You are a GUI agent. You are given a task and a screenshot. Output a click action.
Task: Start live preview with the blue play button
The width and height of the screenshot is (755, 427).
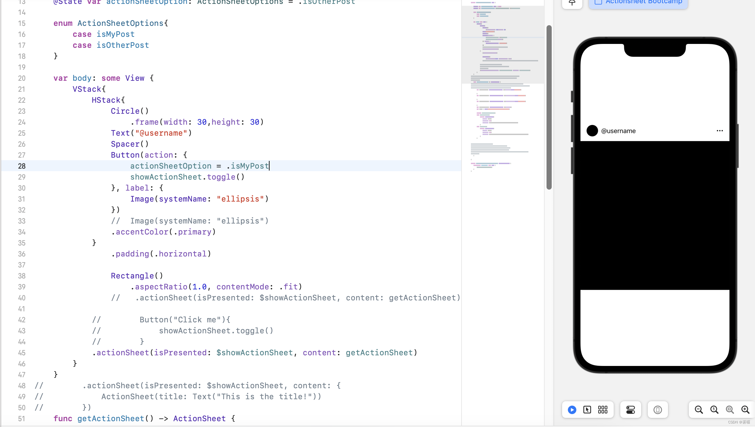[572, 410]
